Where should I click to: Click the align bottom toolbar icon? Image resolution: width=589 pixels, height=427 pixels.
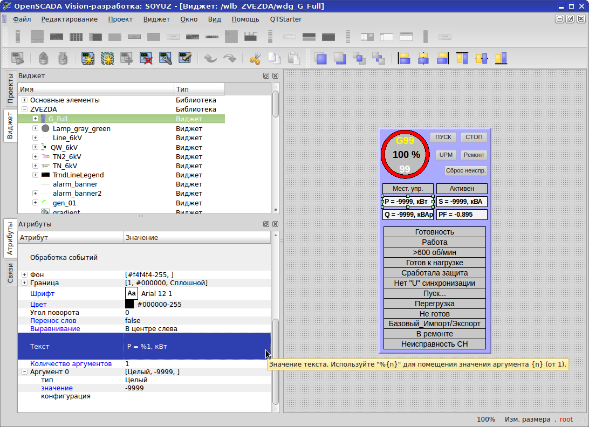click(501, 58)
